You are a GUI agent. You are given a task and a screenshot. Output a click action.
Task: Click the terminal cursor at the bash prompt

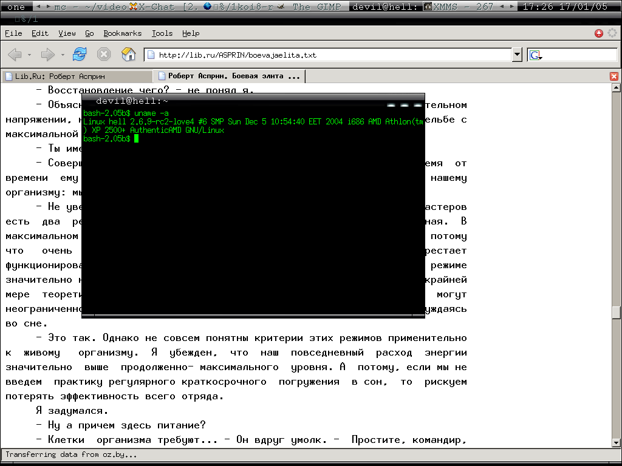point(137,138)
